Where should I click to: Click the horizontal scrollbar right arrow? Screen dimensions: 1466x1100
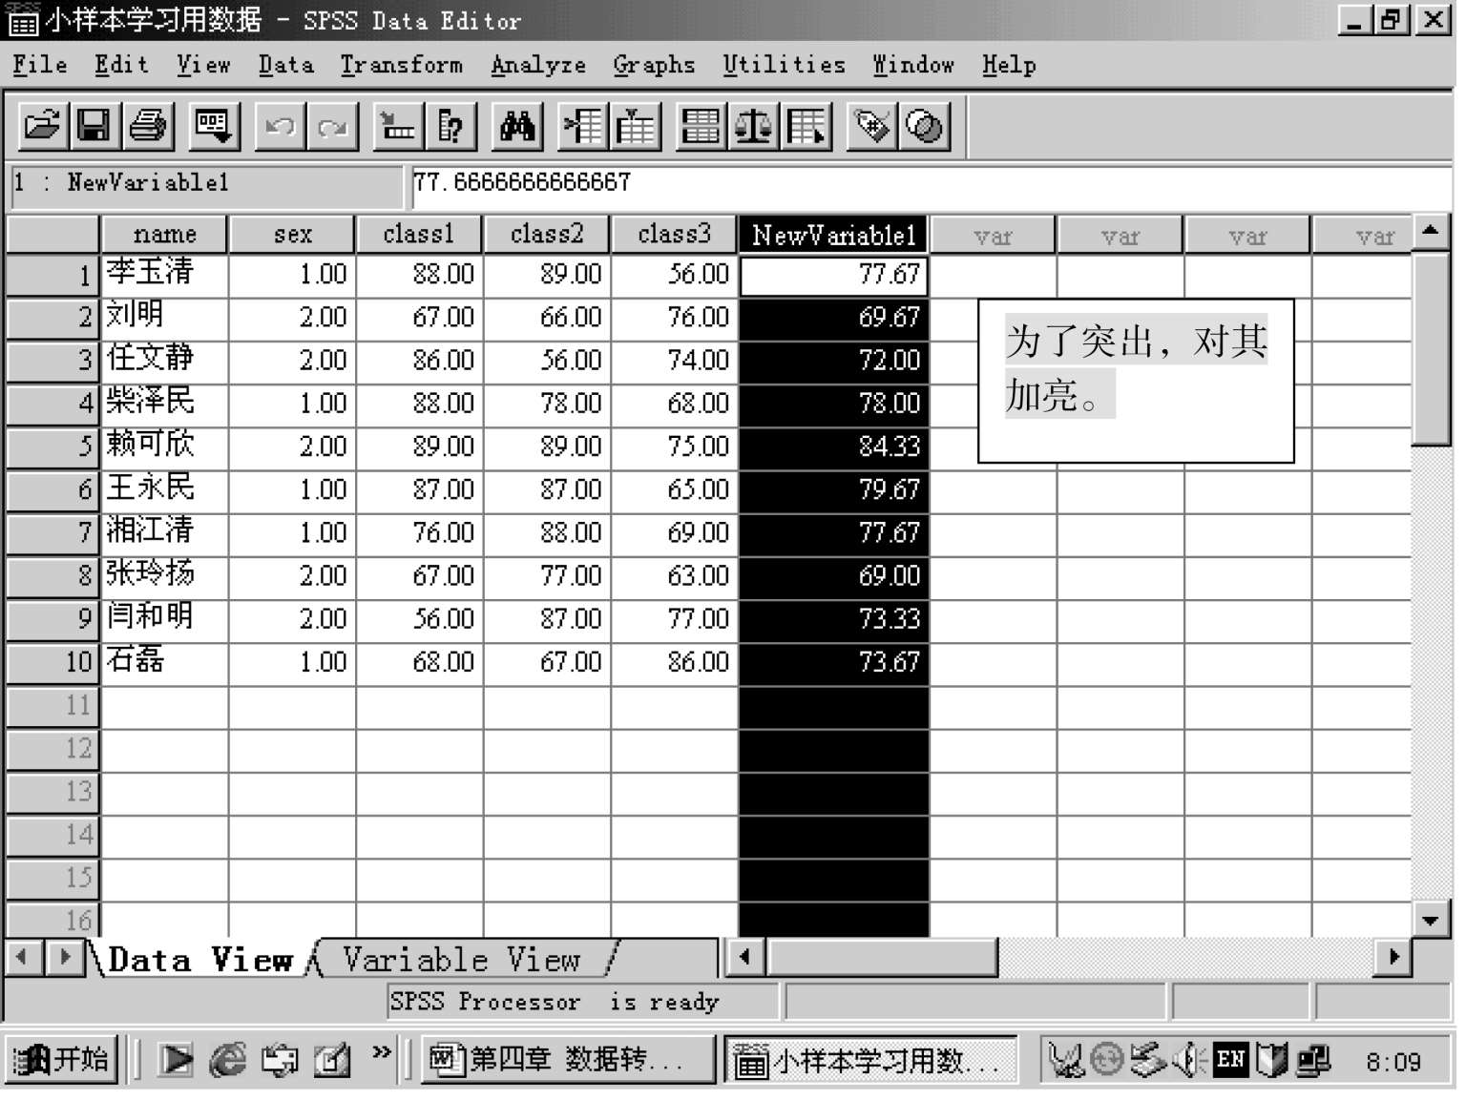tap(1393, 956)
